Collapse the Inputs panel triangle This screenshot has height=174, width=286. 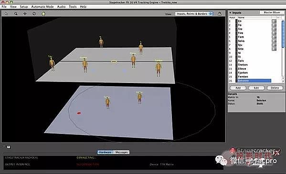(230, 13)
